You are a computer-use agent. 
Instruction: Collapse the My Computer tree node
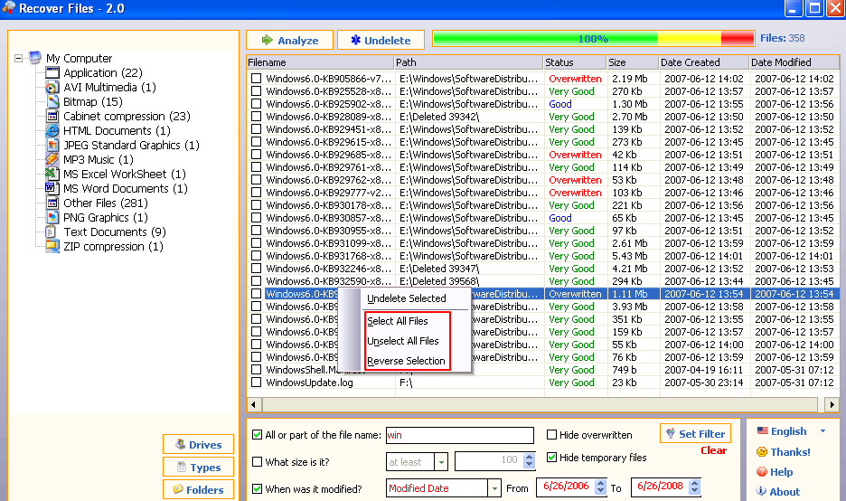[x=18, y=58]
